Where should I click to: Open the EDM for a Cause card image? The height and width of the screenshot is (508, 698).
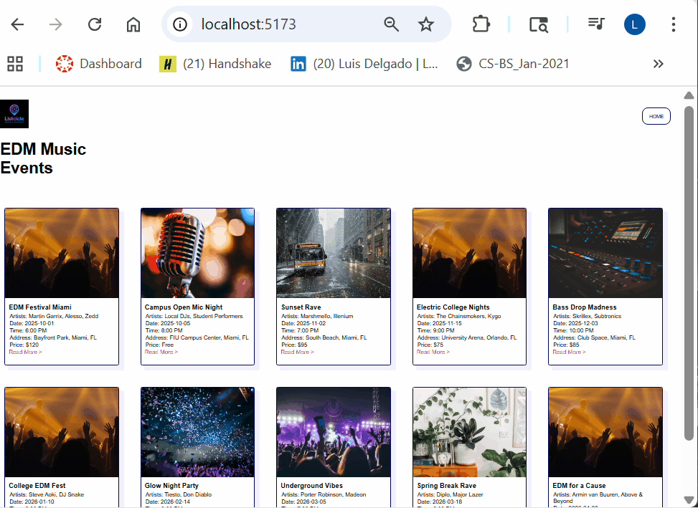605,433
